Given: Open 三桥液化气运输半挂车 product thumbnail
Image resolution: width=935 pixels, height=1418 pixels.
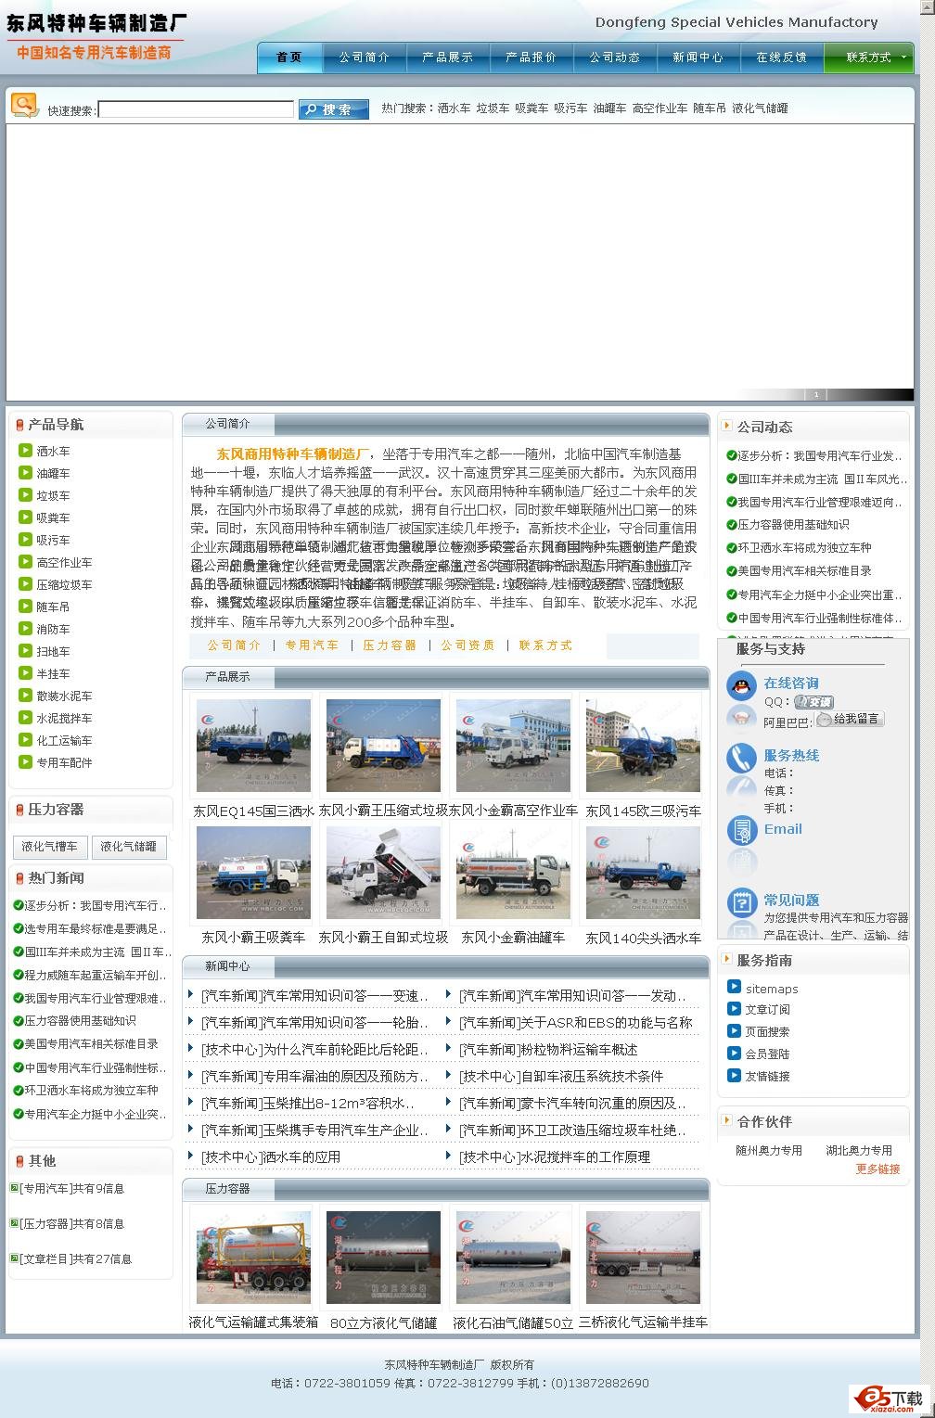Looking at the screenshot, I should pos(643,1257).
